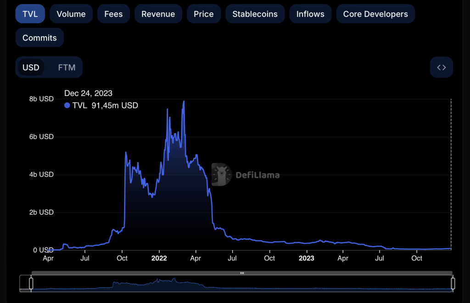The image size is (470, 303).
Task: Click the left time range handle
Action: pyautogui.click(x=31, y=283)
